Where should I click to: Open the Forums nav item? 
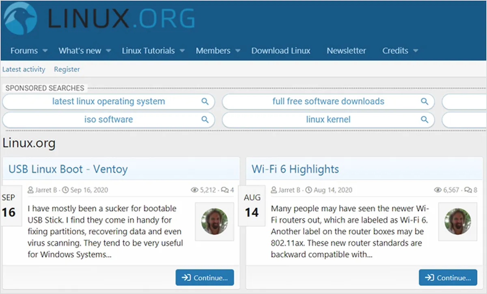pos(24,51)
